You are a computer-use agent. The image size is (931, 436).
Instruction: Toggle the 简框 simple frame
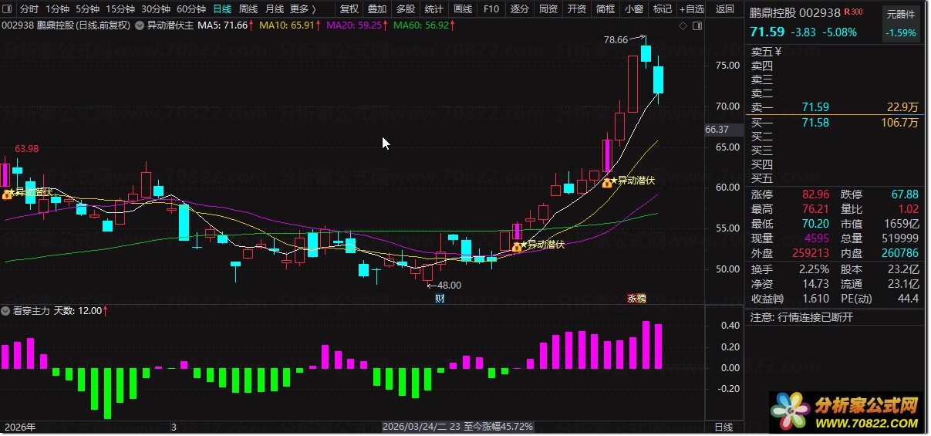[x=605, y=9]
